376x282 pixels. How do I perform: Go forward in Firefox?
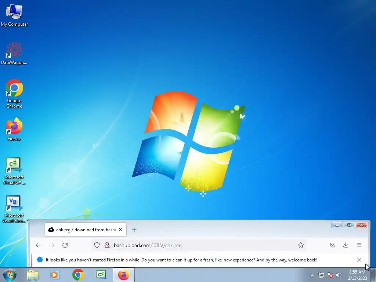[x=52, y=245]
